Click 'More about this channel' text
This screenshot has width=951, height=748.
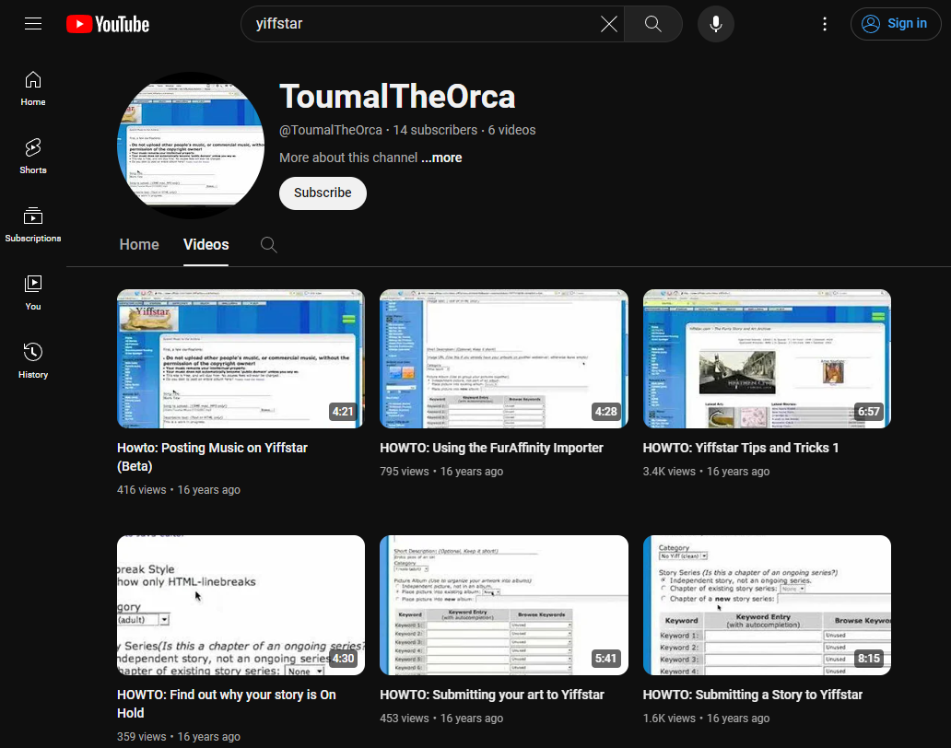click(348, 158)
